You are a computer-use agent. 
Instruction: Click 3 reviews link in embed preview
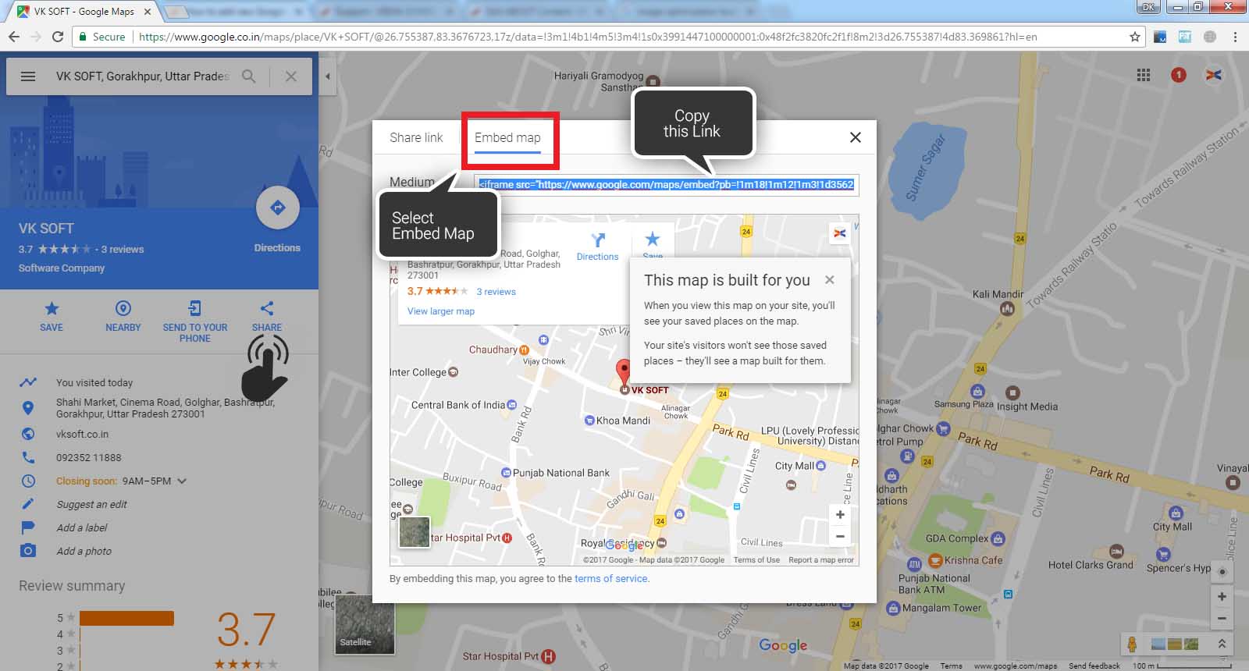click(496, 292)
